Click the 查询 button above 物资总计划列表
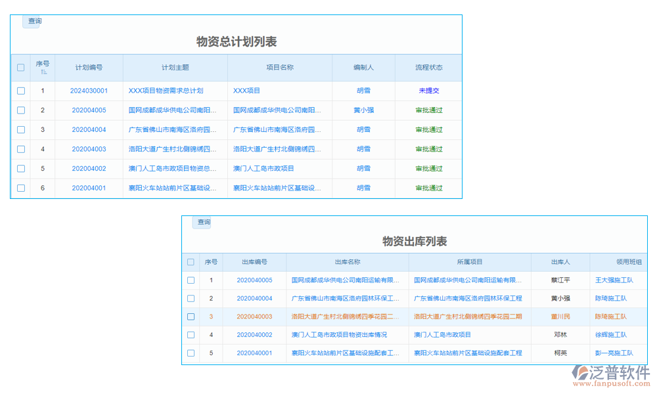Viewport: 657px width, 394px height. click(32, 22)
